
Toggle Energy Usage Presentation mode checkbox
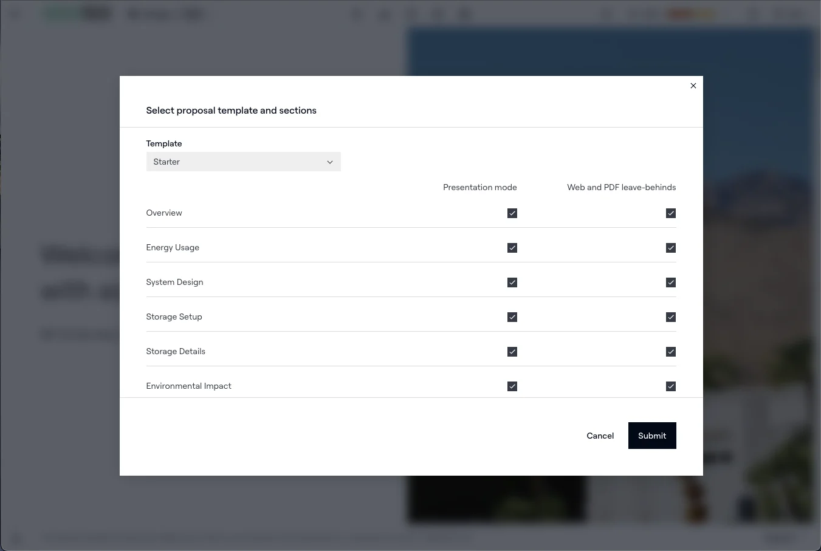point(512,248)
